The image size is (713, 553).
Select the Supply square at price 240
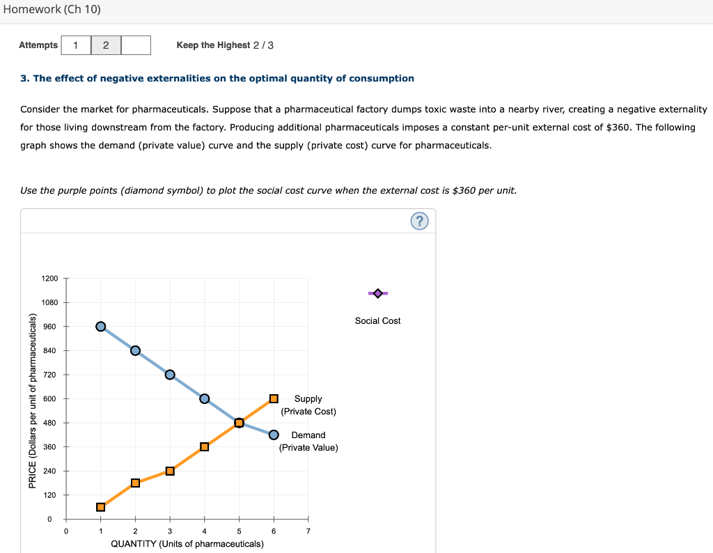[x=169, y=471]
